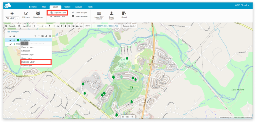
Task: Select the freehand path tool
Action: tap(58, 26)
